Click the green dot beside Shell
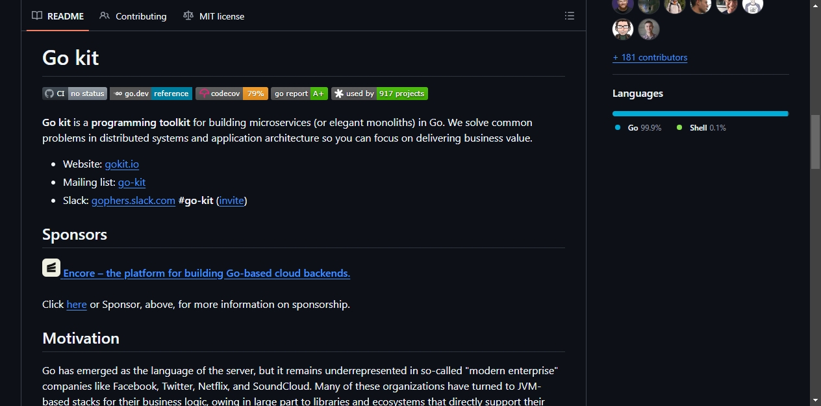This screenshot has height=406, width=821. click(x=679, y=127)
